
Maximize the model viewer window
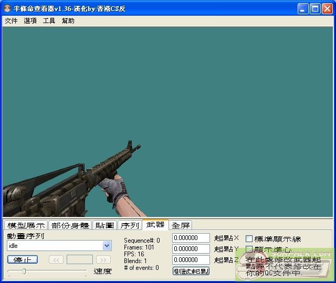coord(315,9)
